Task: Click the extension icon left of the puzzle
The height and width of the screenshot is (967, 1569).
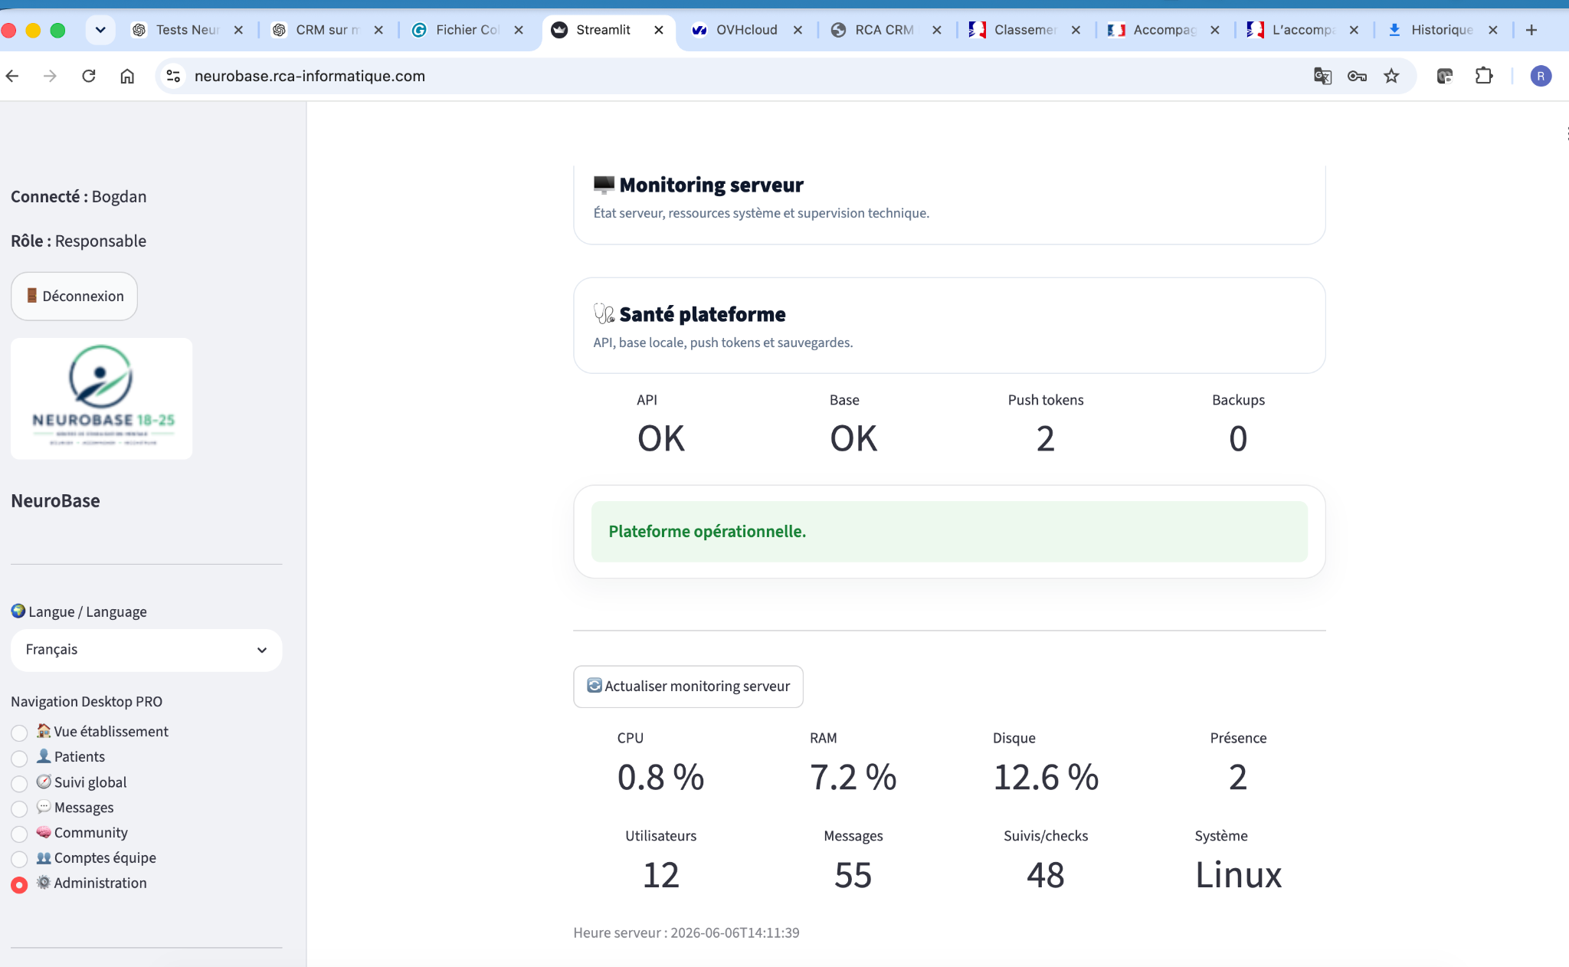Action: pos(1445,76)
